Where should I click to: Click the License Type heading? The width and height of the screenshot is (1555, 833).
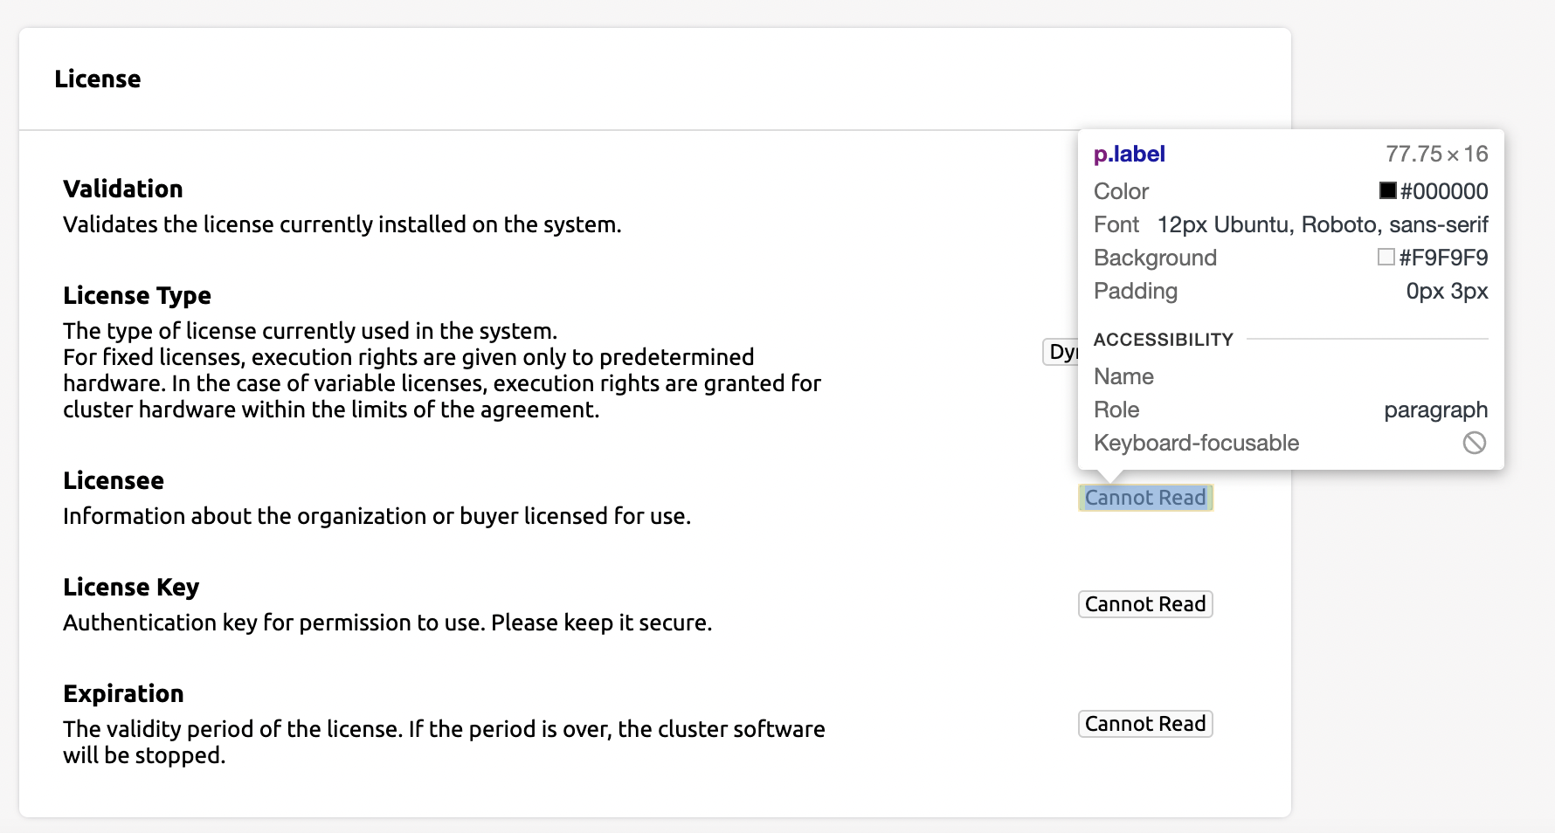(136, 295)
